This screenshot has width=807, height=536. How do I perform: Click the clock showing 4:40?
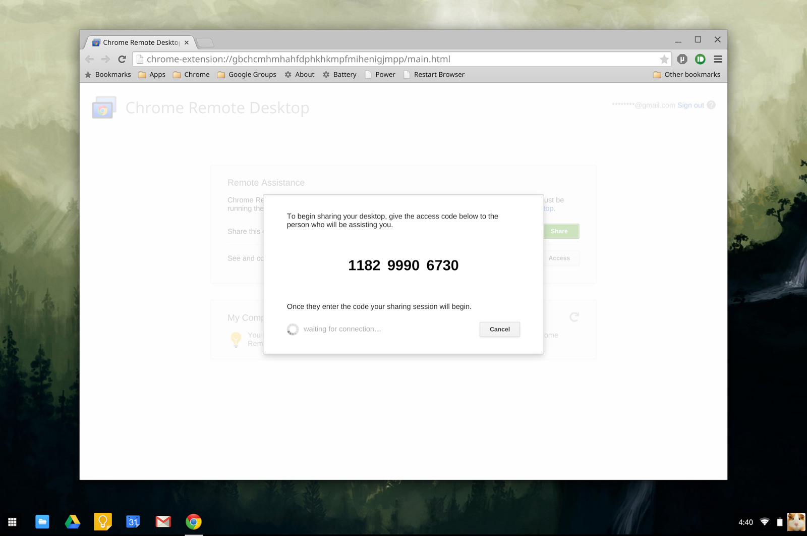pos(745,522)
